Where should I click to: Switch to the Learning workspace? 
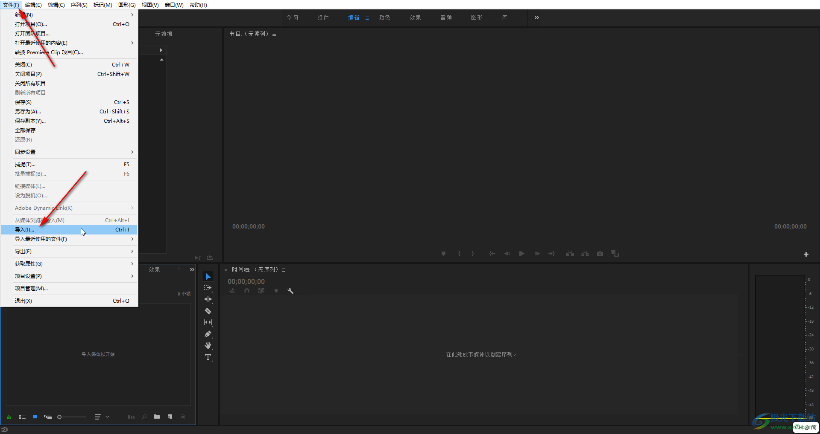pyautogui.click(x=293, y=17)
